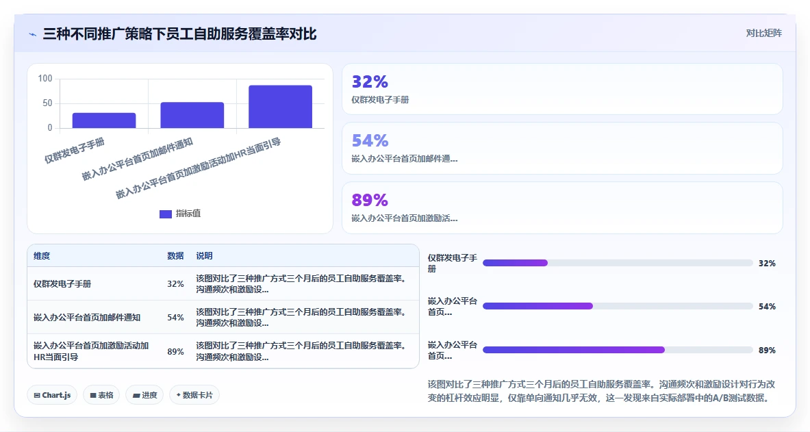810x432 pixels.
Task: Click chart x-axis label 嵌入办公平台首页加邮件通知
Action: coord(138,159)
